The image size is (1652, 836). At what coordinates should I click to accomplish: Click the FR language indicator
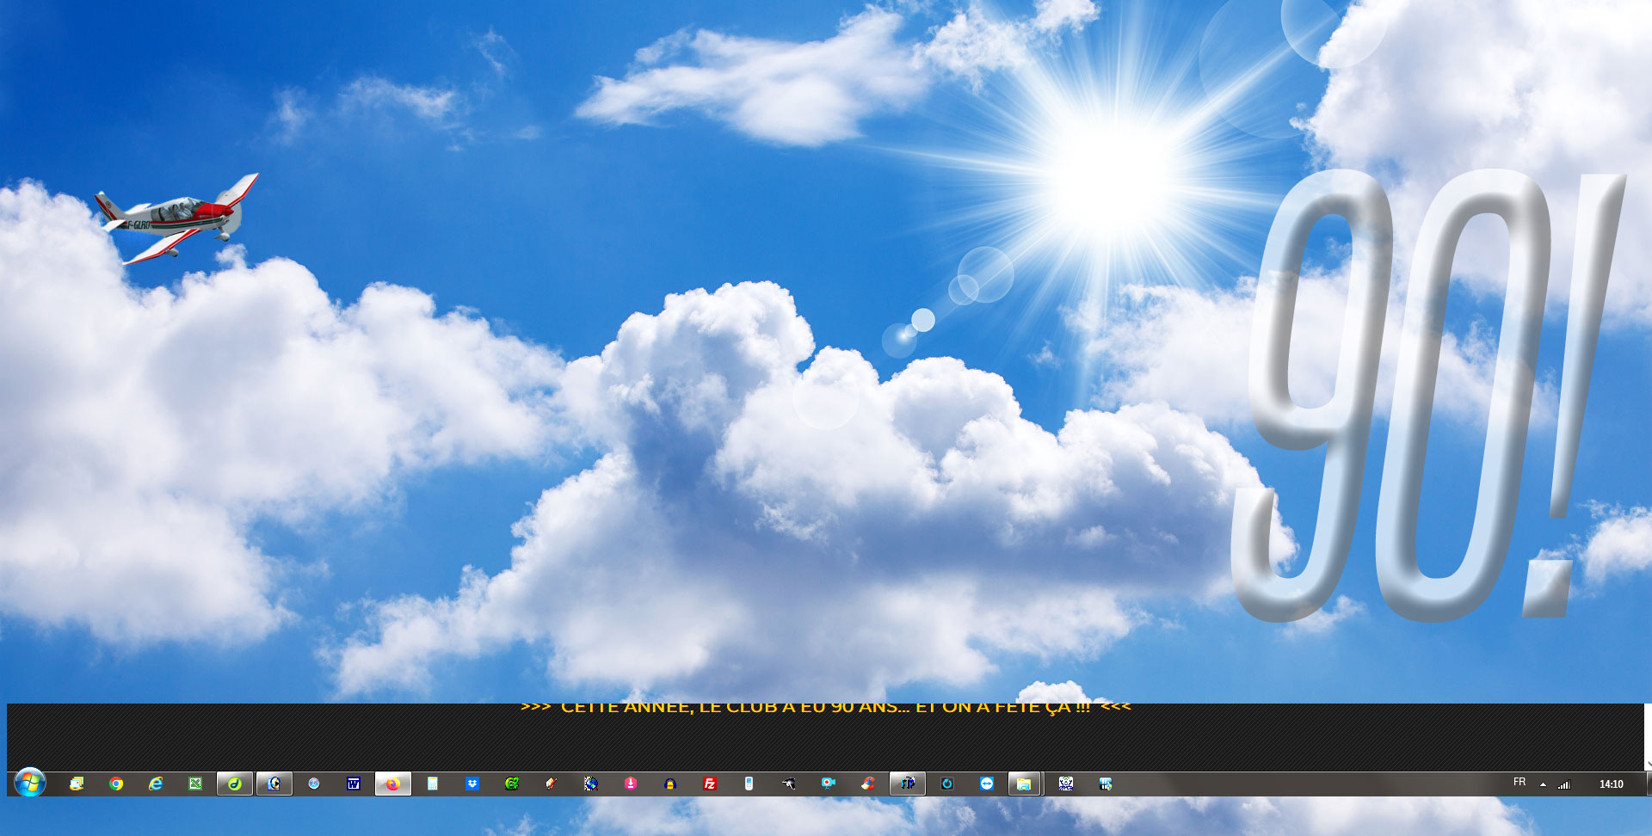point(1519,783)
